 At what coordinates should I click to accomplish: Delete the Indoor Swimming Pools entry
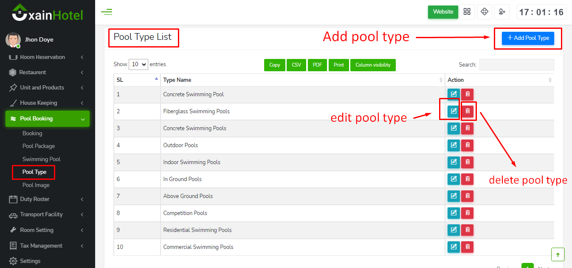pyautogui.click(x=468, y=162)
